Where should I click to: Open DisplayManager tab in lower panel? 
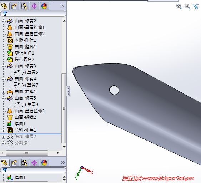[44, 163]
